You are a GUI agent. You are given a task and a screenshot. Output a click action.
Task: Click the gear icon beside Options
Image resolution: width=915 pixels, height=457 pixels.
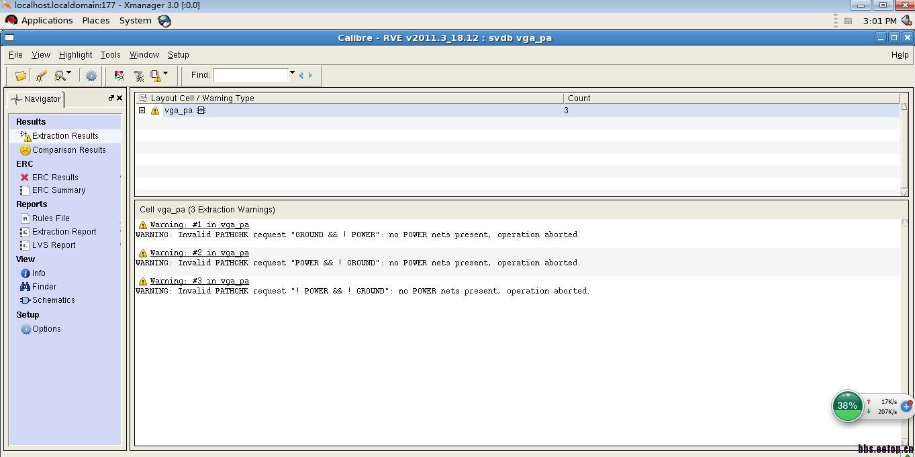coord(26,329)
